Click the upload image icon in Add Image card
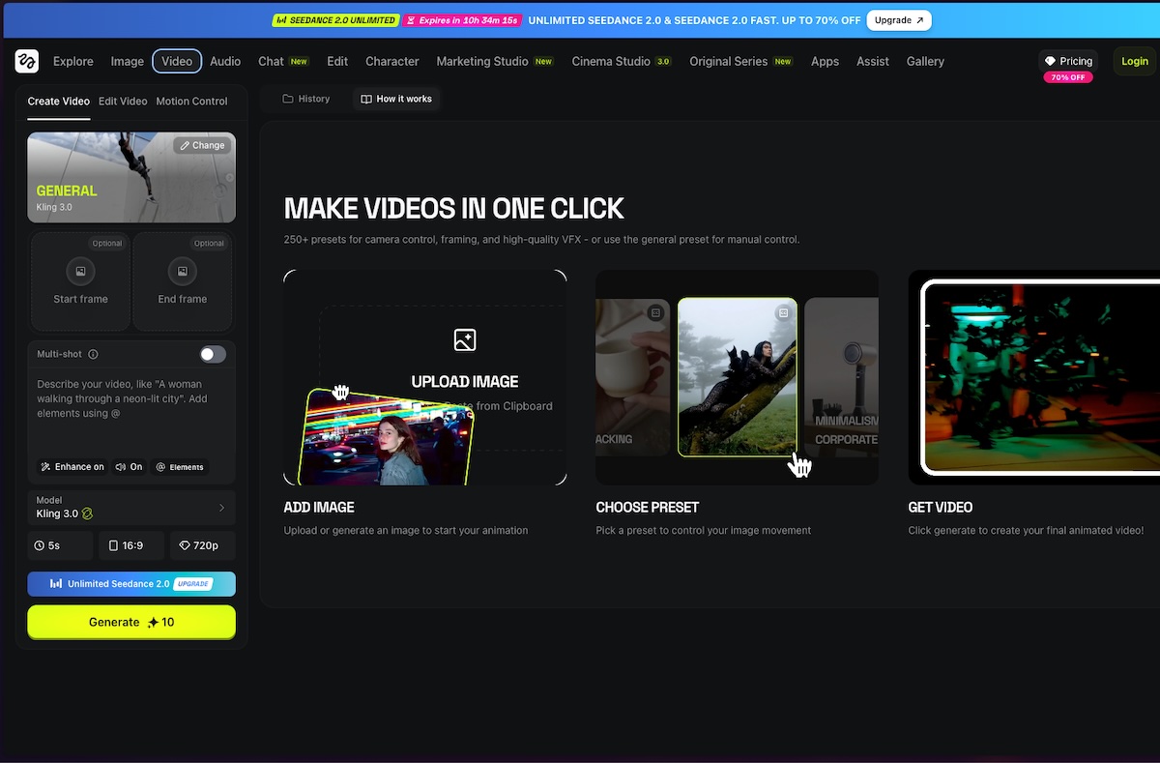The height and width of the screenshot is (763, 1160). [465, 340]
